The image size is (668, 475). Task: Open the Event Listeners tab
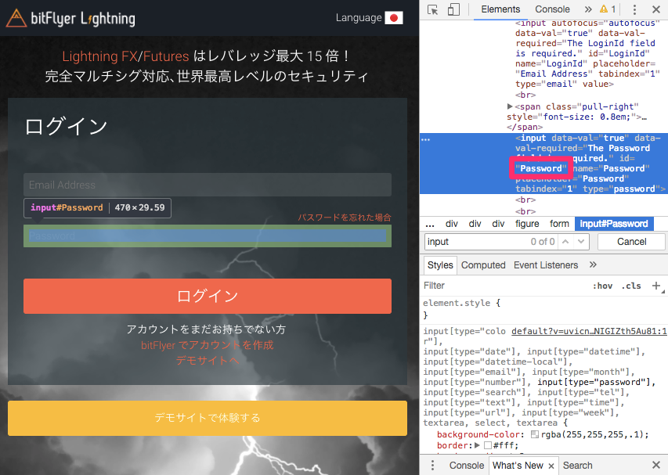546,265
